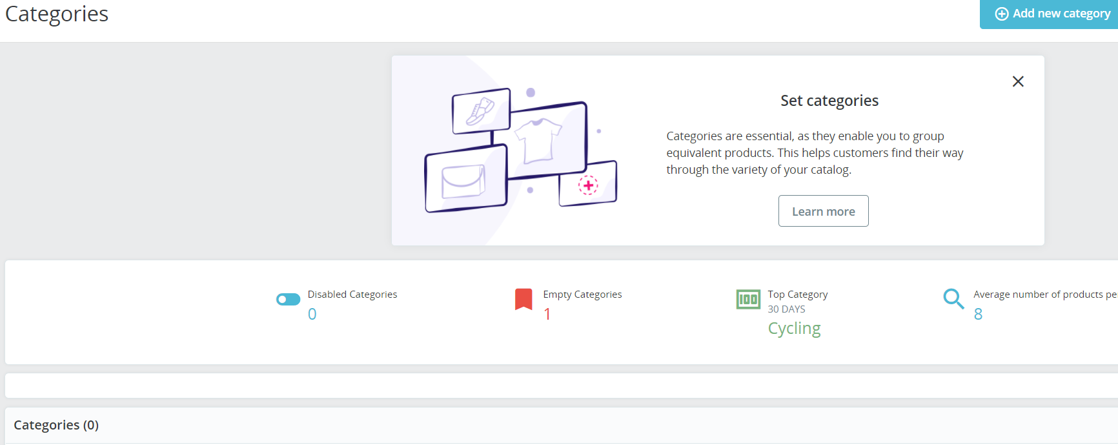Click the Categories page title

pyautogui.click(x=57, y=14)
